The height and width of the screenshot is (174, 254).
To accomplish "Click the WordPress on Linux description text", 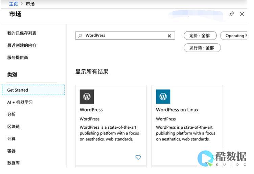I will [x=185, y=133].
